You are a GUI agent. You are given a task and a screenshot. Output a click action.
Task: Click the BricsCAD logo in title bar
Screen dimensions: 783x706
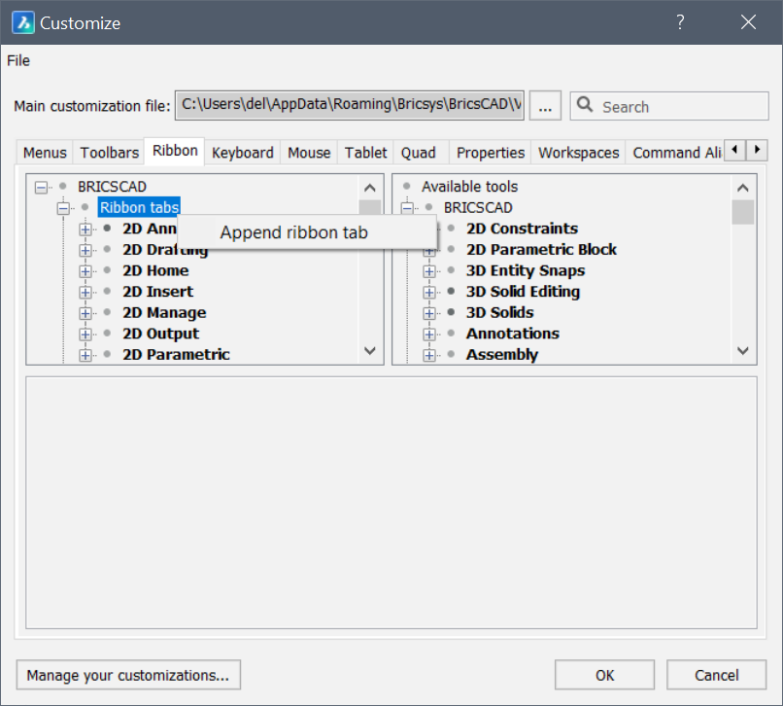(x=22, y=22)
